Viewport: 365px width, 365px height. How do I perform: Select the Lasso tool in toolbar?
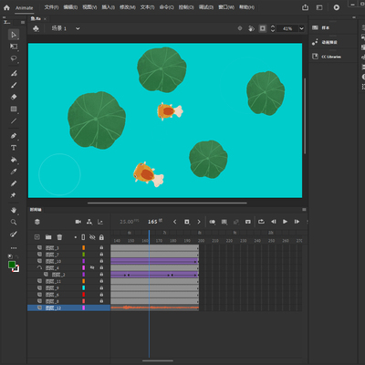point(14,58)
